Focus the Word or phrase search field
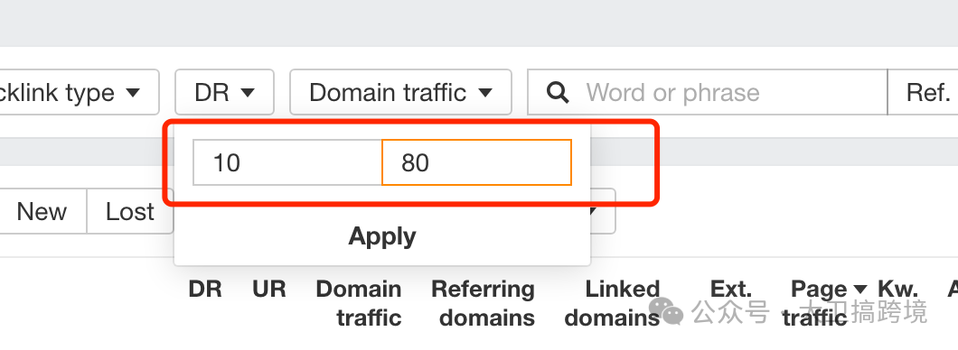The image size is (958, 350). [x=707, y=92]
